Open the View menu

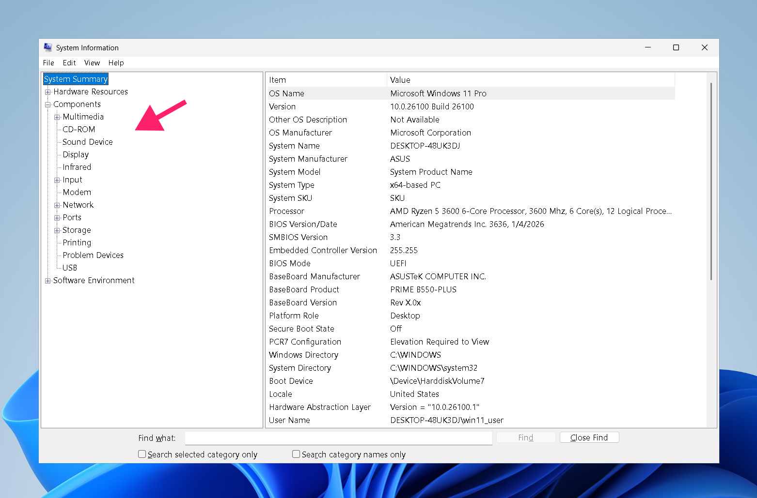tap(92, 63)
